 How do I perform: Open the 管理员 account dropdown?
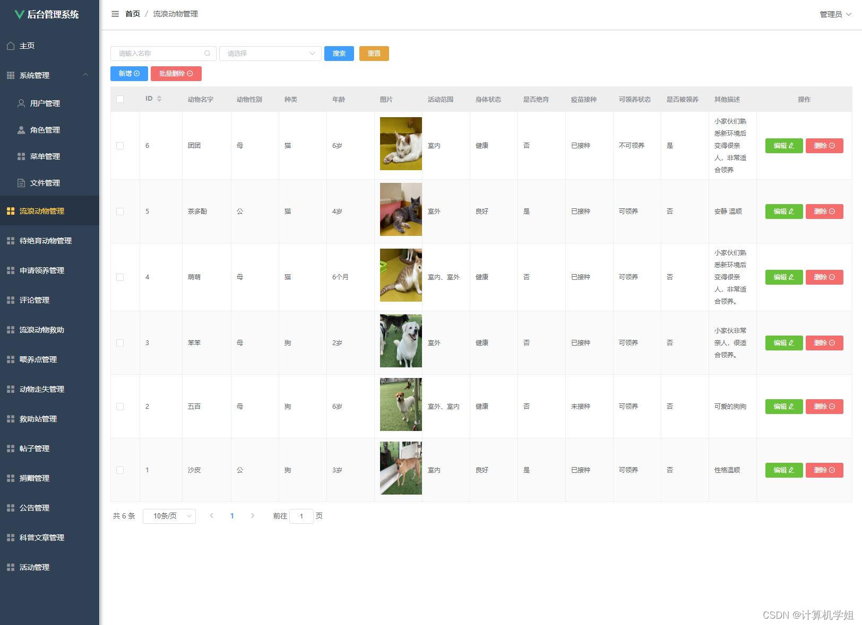[835, 14]
